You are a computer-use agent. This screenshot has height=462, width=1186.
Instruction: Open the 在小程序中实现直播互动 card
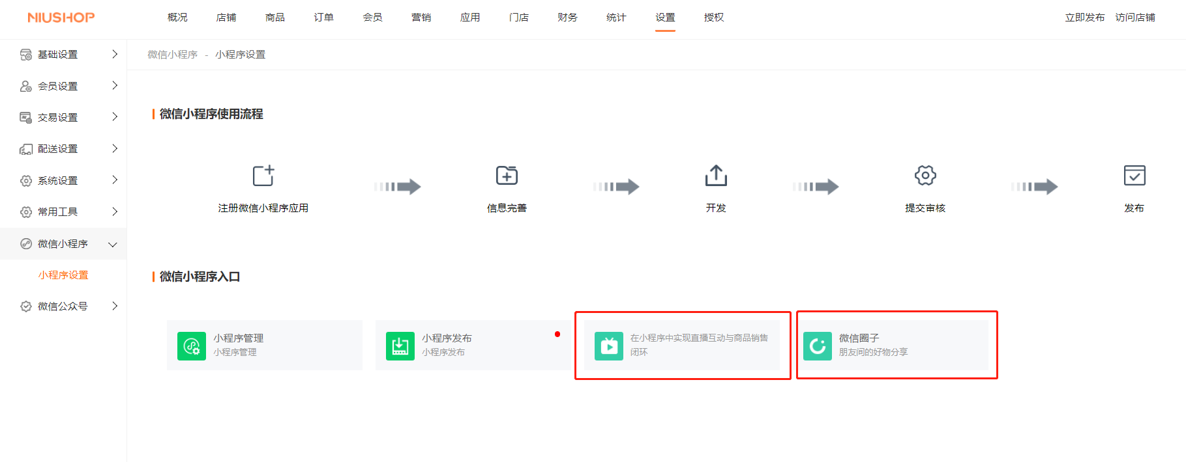click(682, 346)
